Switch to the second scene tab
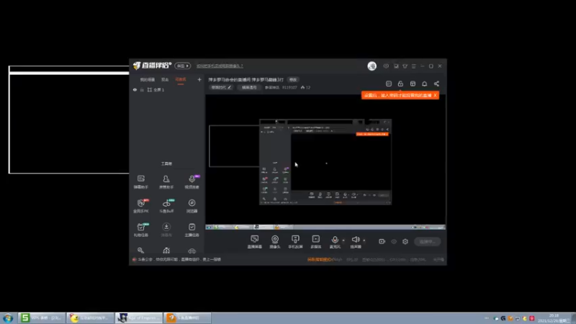This screenshot has width=576, height=324. [165, 80]
